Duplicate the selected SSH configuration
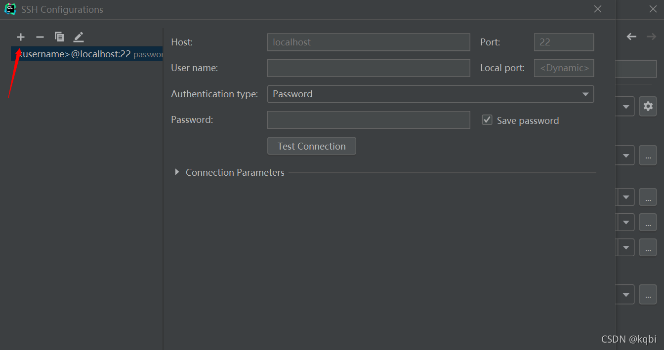The image size is (664, 350). click(59, 37)
